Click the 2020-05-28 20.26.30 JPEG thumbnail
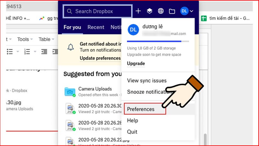The width and height of the screenshot is (259, 146). pyautogui.click(x=70, y=108)
